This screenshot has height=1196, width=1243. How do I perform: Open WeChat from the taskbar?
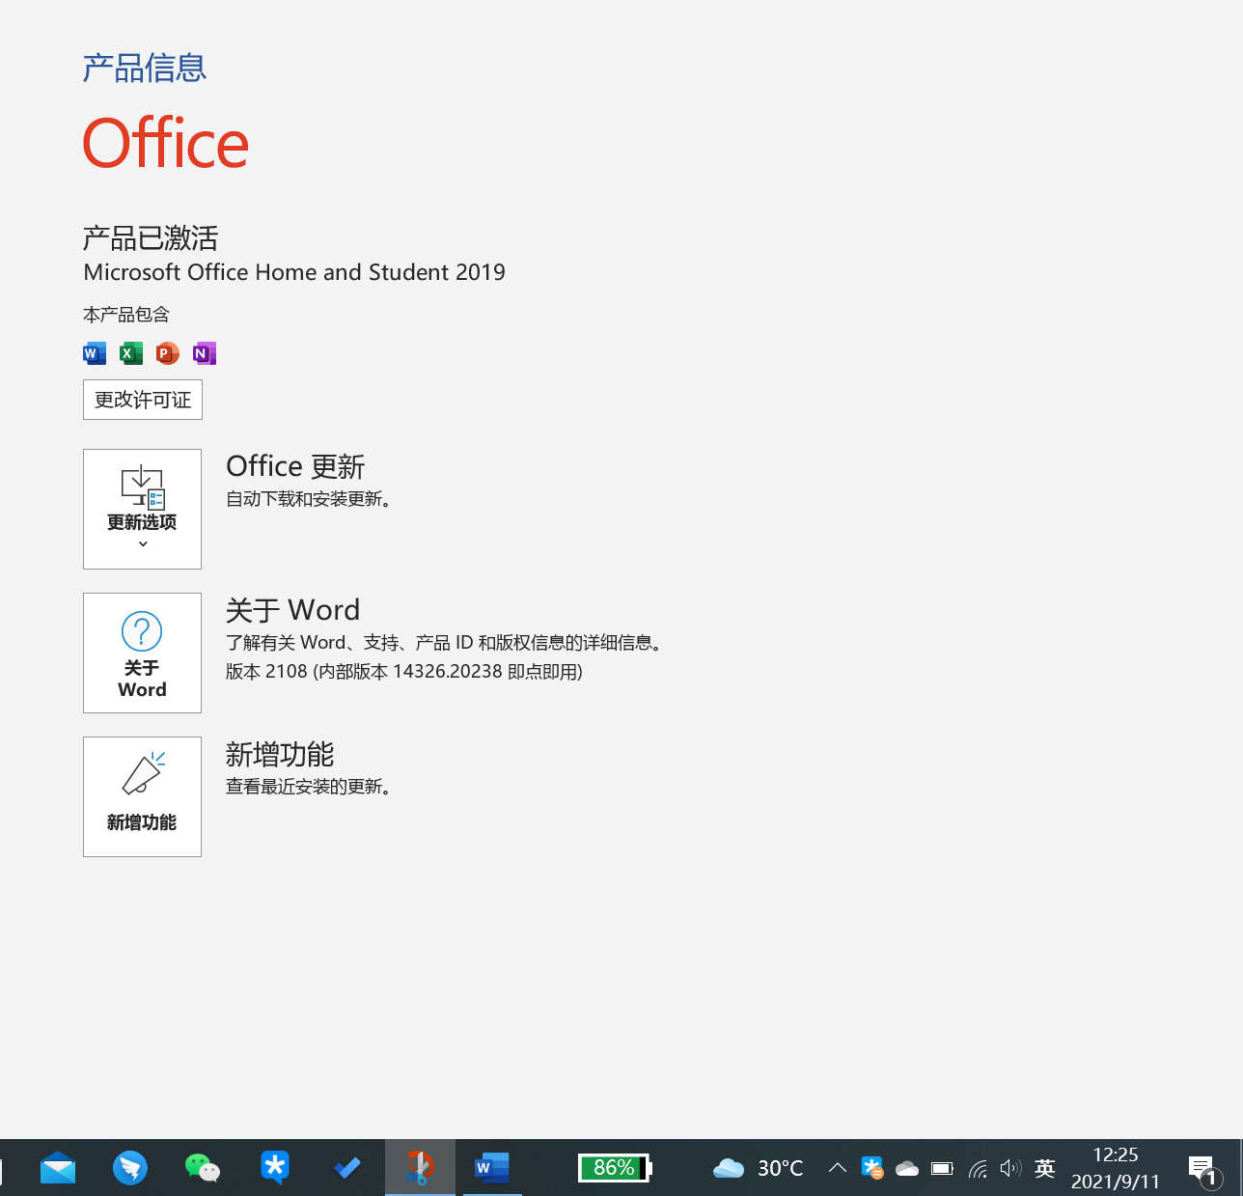tap(203, 1168)
